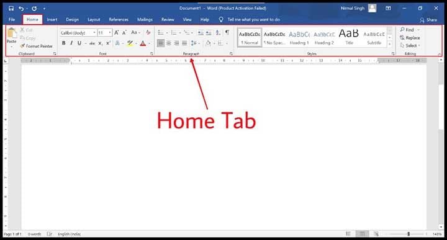The width and height of the screenshot is (447, 240).
Task: Open the View tab
Action: 187,19
